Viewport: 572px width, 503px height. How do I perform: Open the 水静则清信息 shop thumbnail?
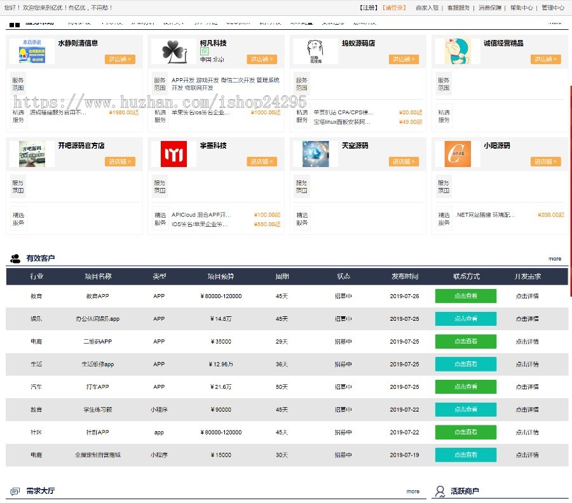coord(32,51)
